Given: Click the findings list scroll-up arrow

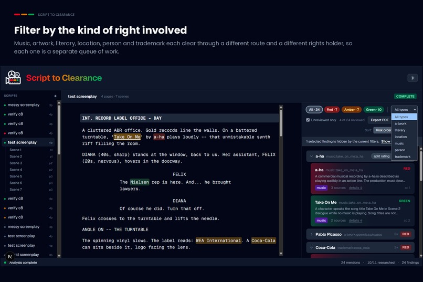Looking at the screenshot, I should (x=421, y=149).
